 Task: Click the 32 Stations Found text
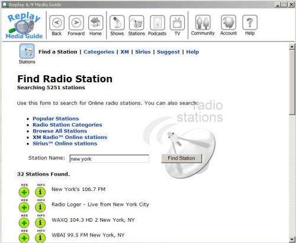click(43, 174)
